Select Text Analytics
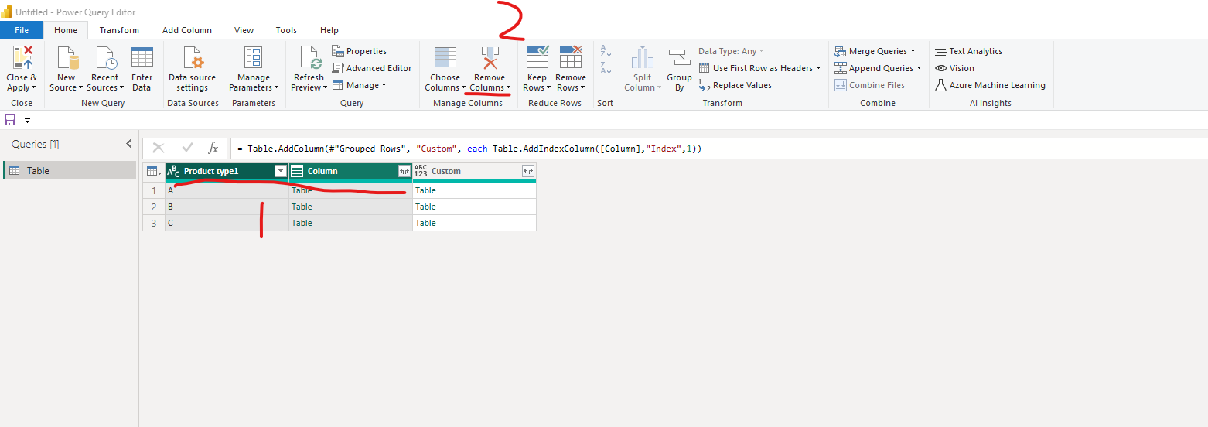 968,51
